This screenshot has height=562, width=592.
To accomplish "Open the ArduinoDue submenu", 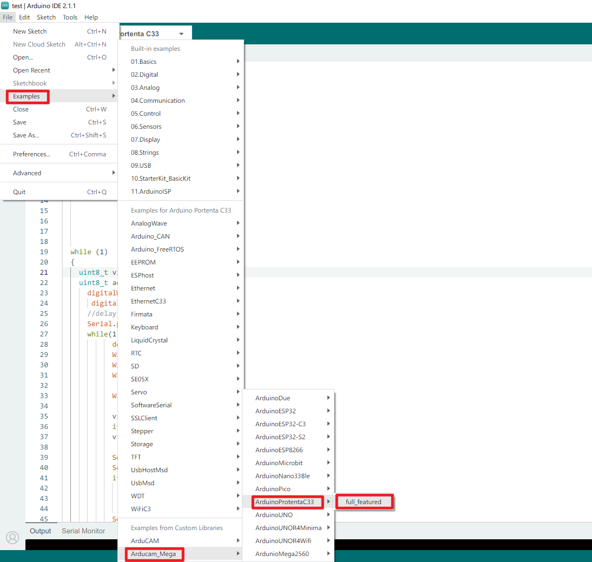I will (288, 398).
